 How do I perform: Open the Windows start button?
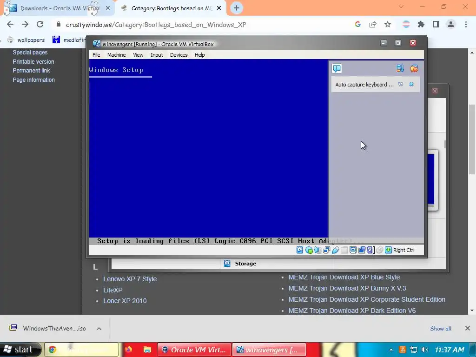tap(20, 350)
